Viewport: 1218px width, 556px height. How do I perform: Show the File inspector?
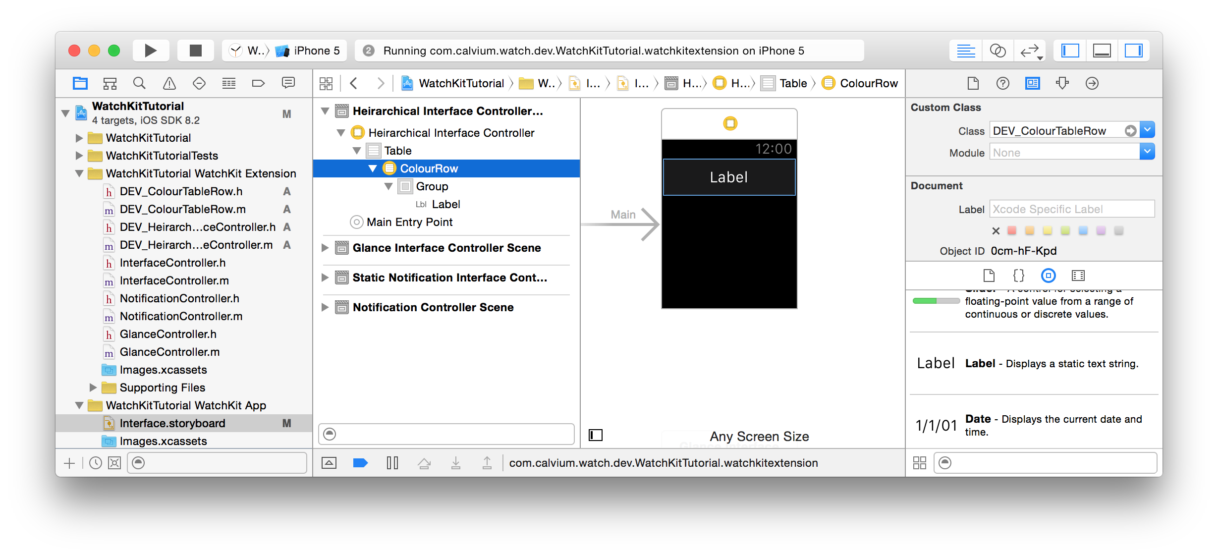[973, 83]
